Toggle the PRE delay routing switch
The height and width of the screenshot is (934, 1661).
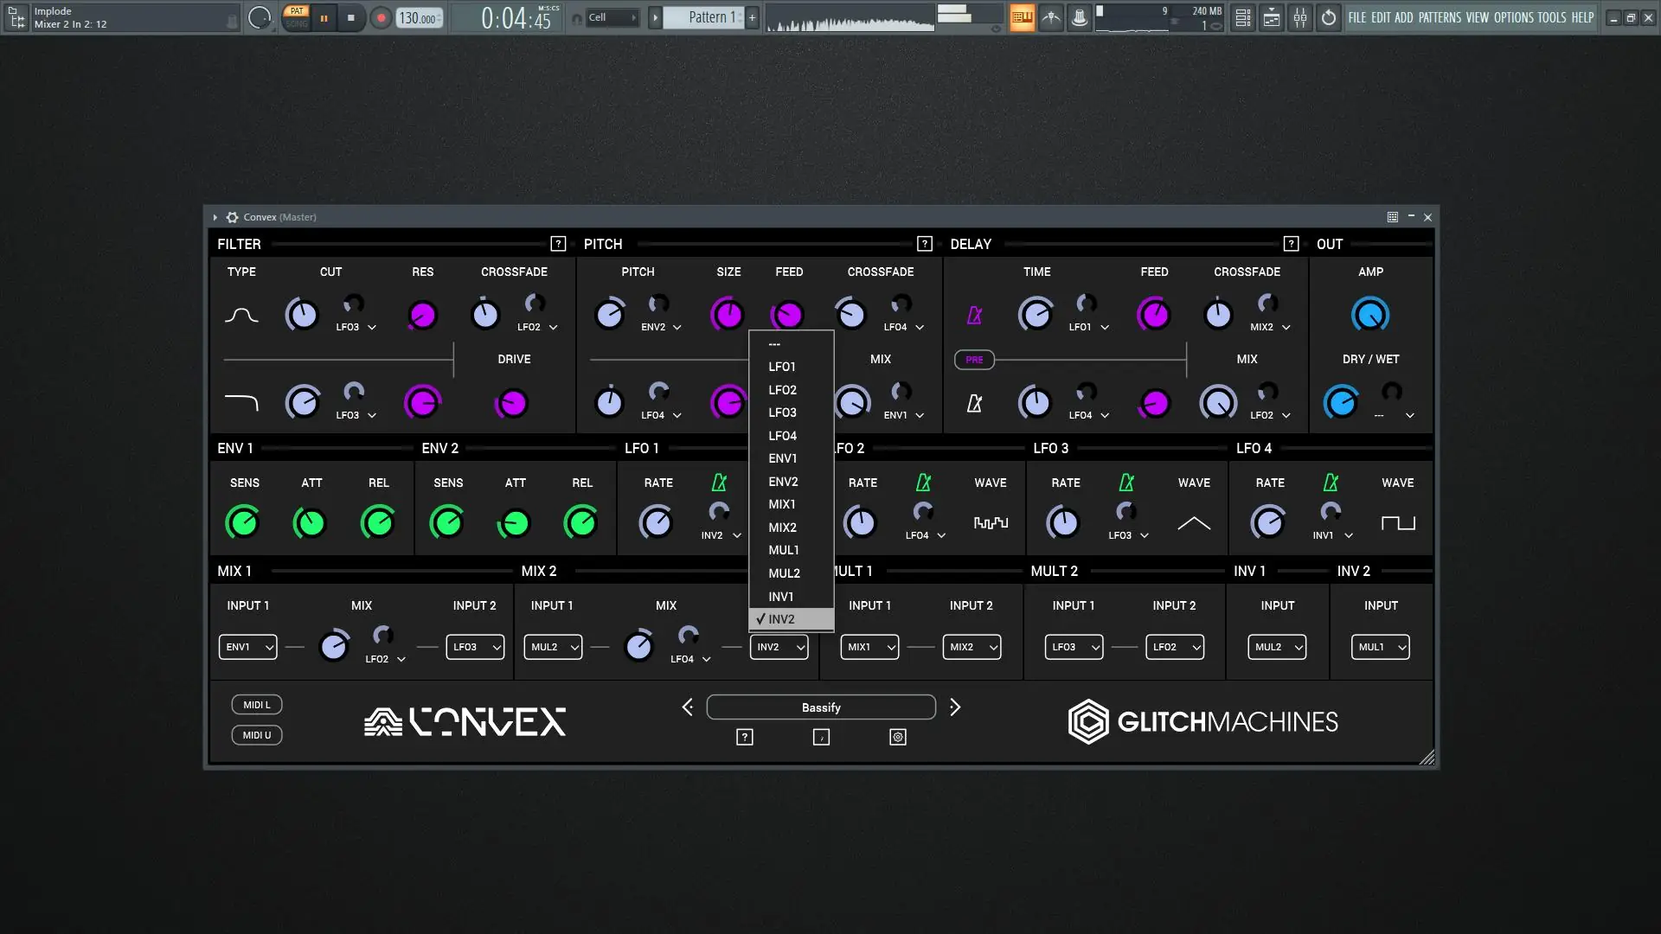pyautogui.click(x=974, y=360)
